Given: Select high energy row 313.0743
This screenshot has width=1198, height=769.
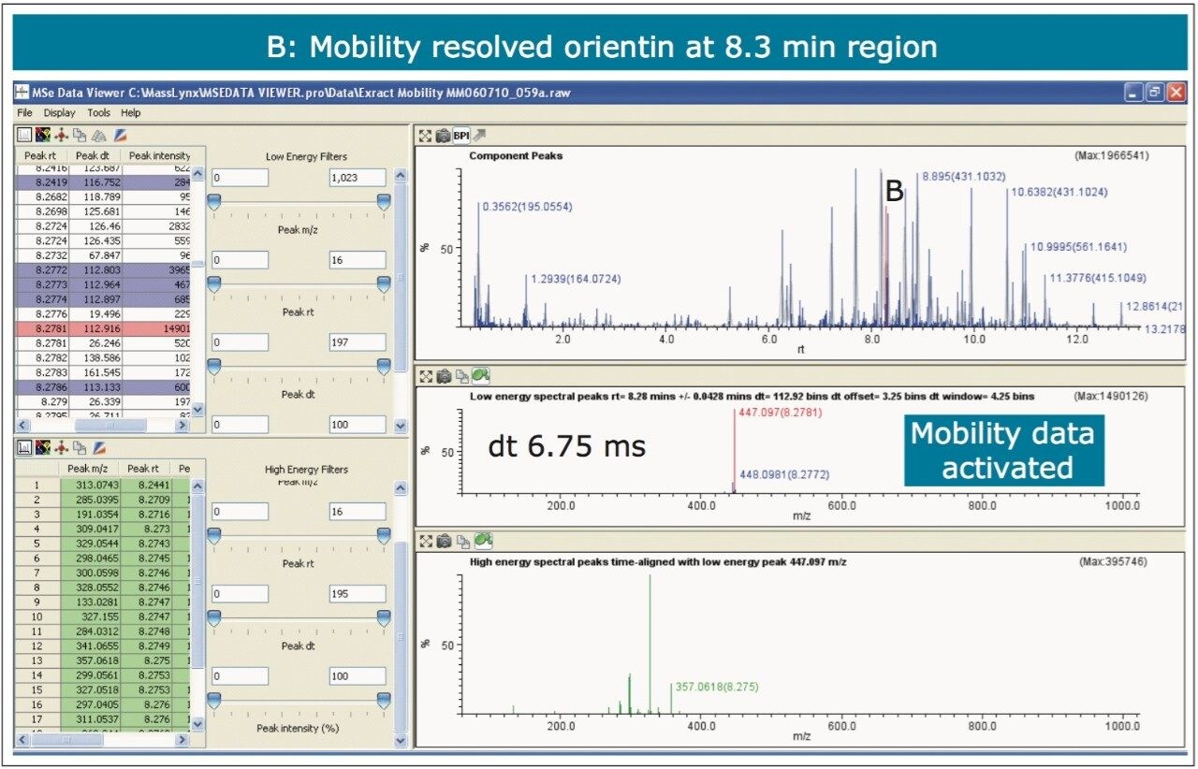Looking at the screenshot, I should [104, 486].
